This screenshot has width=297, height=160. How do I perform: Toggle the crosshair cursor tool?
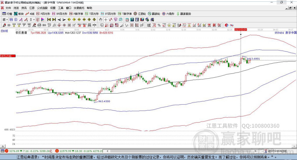(x=106, y=20)
